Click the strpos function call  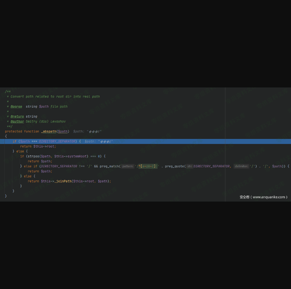[x=32, y=156]
